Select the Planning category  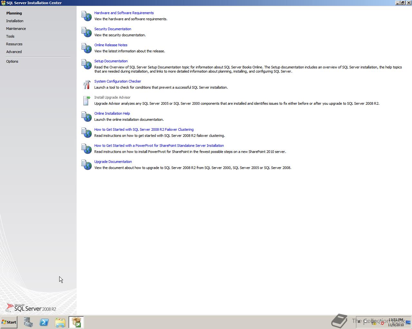point(14,13)
